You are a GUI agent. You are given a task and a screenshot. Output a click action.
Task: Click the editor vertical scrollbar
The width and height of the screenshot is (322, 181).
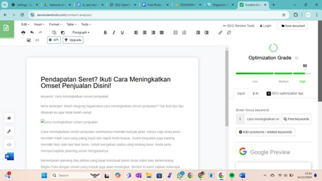point(227,88)
